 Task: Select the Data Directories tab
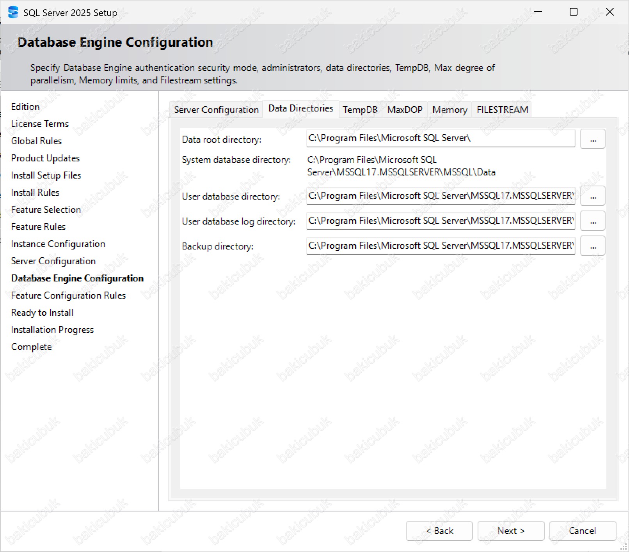(301, 108)
